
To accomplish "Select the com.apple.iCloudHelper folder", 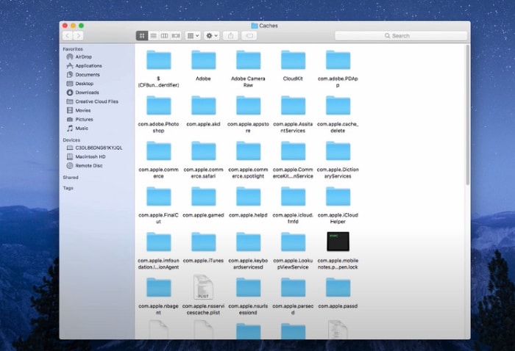I will tap(338, 197).
